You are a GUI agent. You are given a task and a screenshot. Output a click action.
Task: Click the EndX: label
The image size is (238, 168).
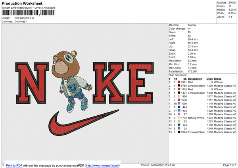tap(172, 53)
